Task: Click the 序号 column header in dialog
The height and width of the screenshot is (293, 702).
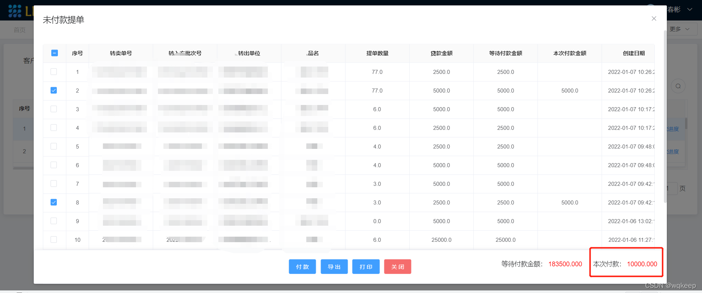Action: click(77, 53)
